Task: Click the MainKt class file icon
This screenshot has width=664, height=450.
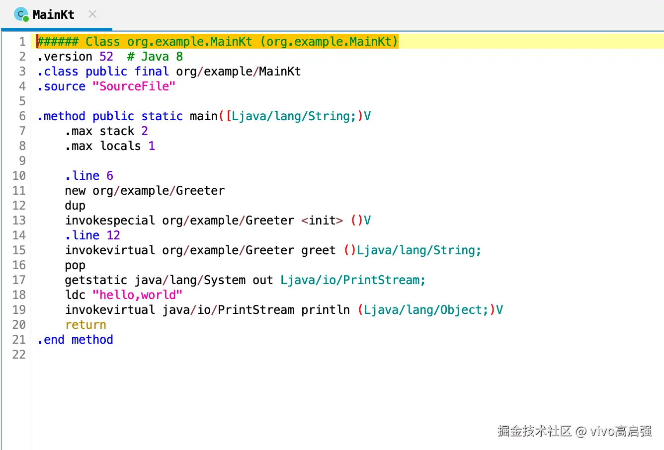Action: click(21, 14)
